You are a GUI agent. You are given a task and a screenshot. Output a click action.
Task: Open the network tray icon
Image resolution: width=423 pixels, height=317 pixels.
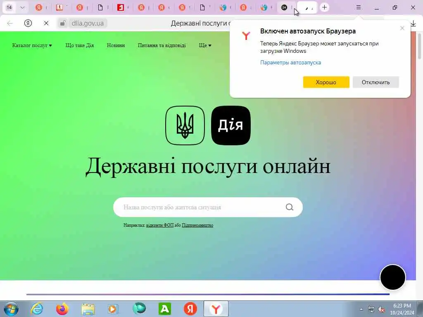[x=371, y=309]
